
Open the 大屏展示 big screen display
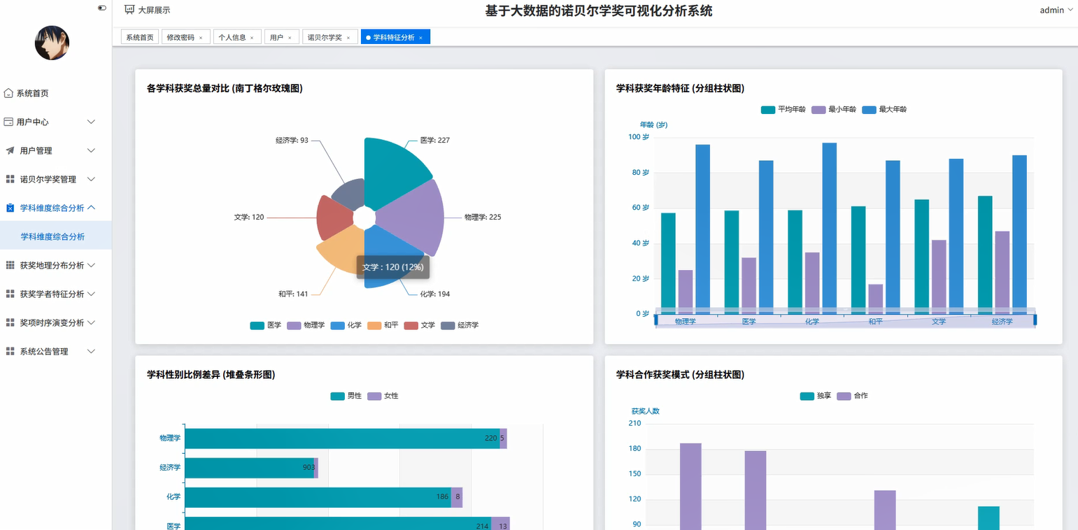pos(148,10)
